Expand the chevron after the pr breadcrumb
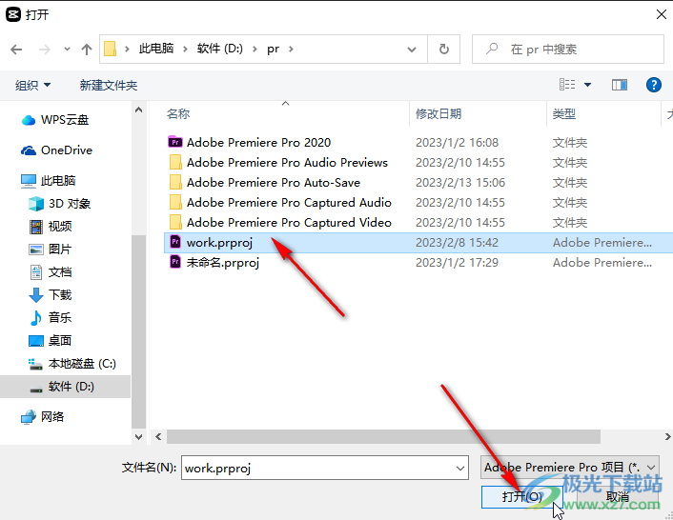The height and width of the screenshot is (520, 673). point(291,50)
